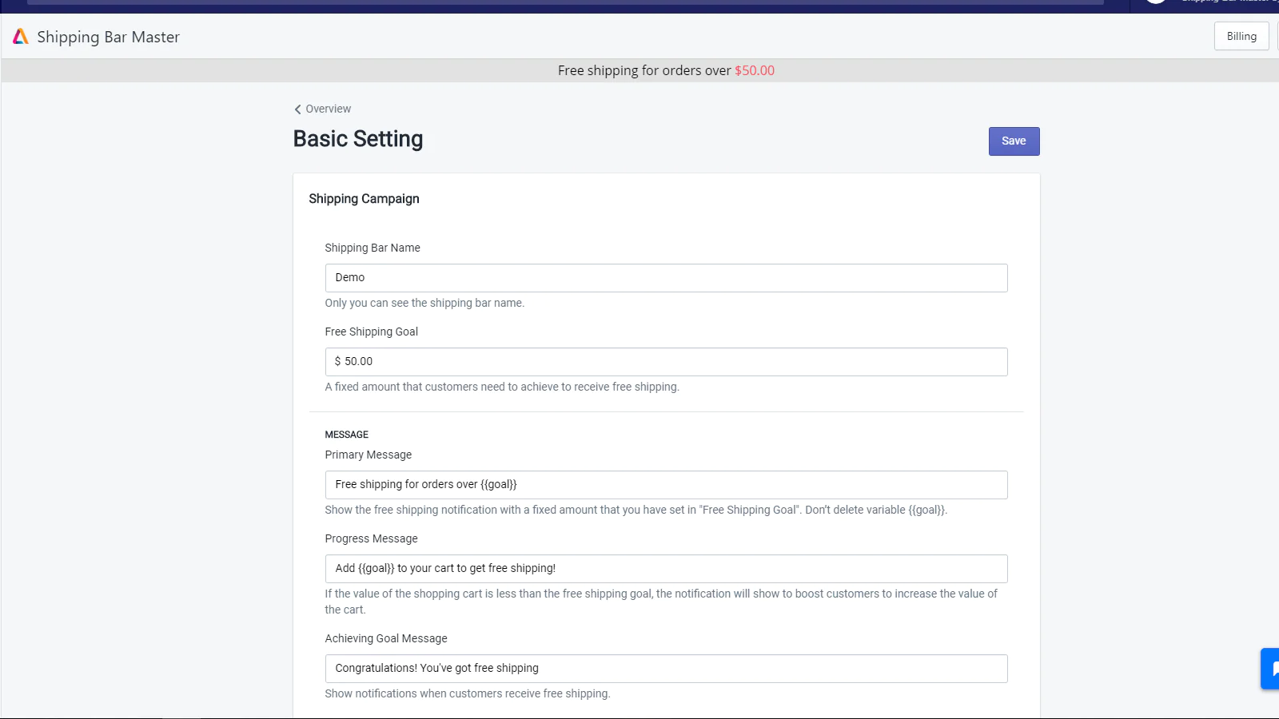Click the 'Free Shipping Goal' label
The width and height of the screenshot is (1279, 719).
pos(371,332)
